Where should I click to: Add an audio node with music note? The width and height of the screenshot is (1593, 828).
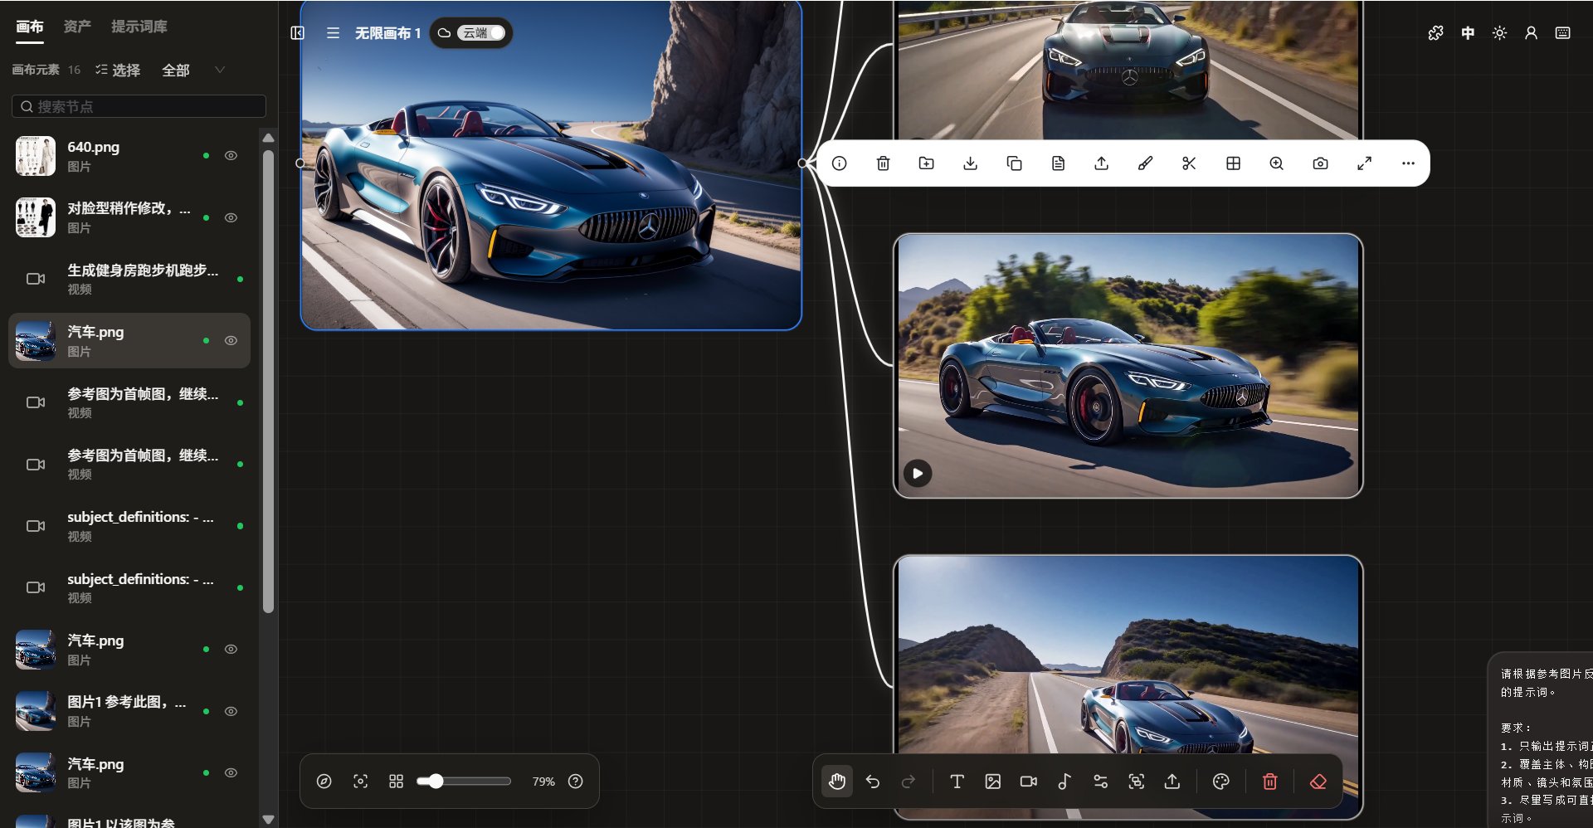[1064, 782]
